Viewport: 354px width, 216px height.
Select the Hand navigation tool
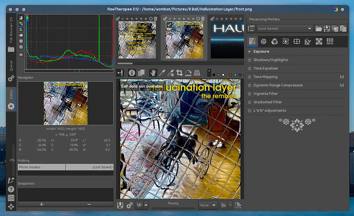pos(153,73)
